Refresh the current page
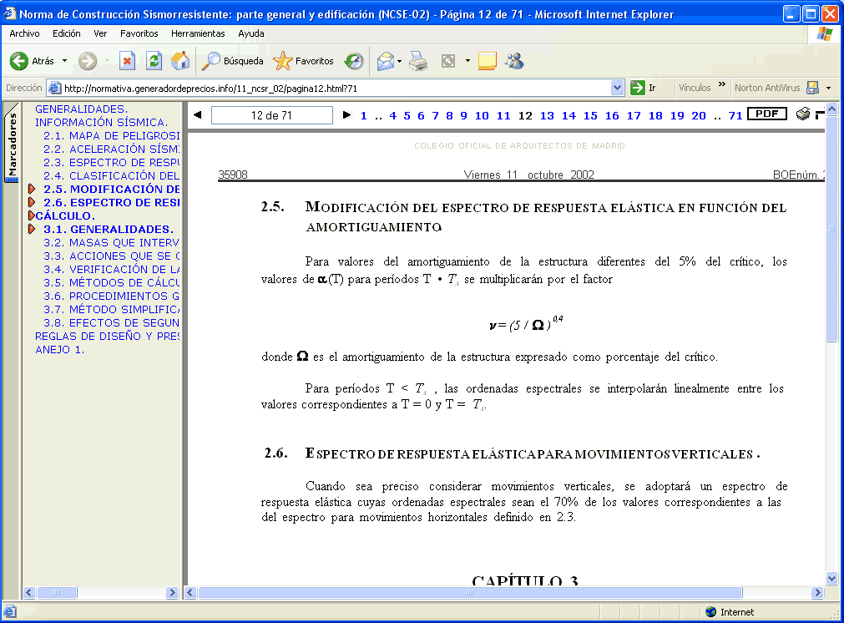Image resolution: width=844 pixels, height=623 pixels. [x=154, y=61]
